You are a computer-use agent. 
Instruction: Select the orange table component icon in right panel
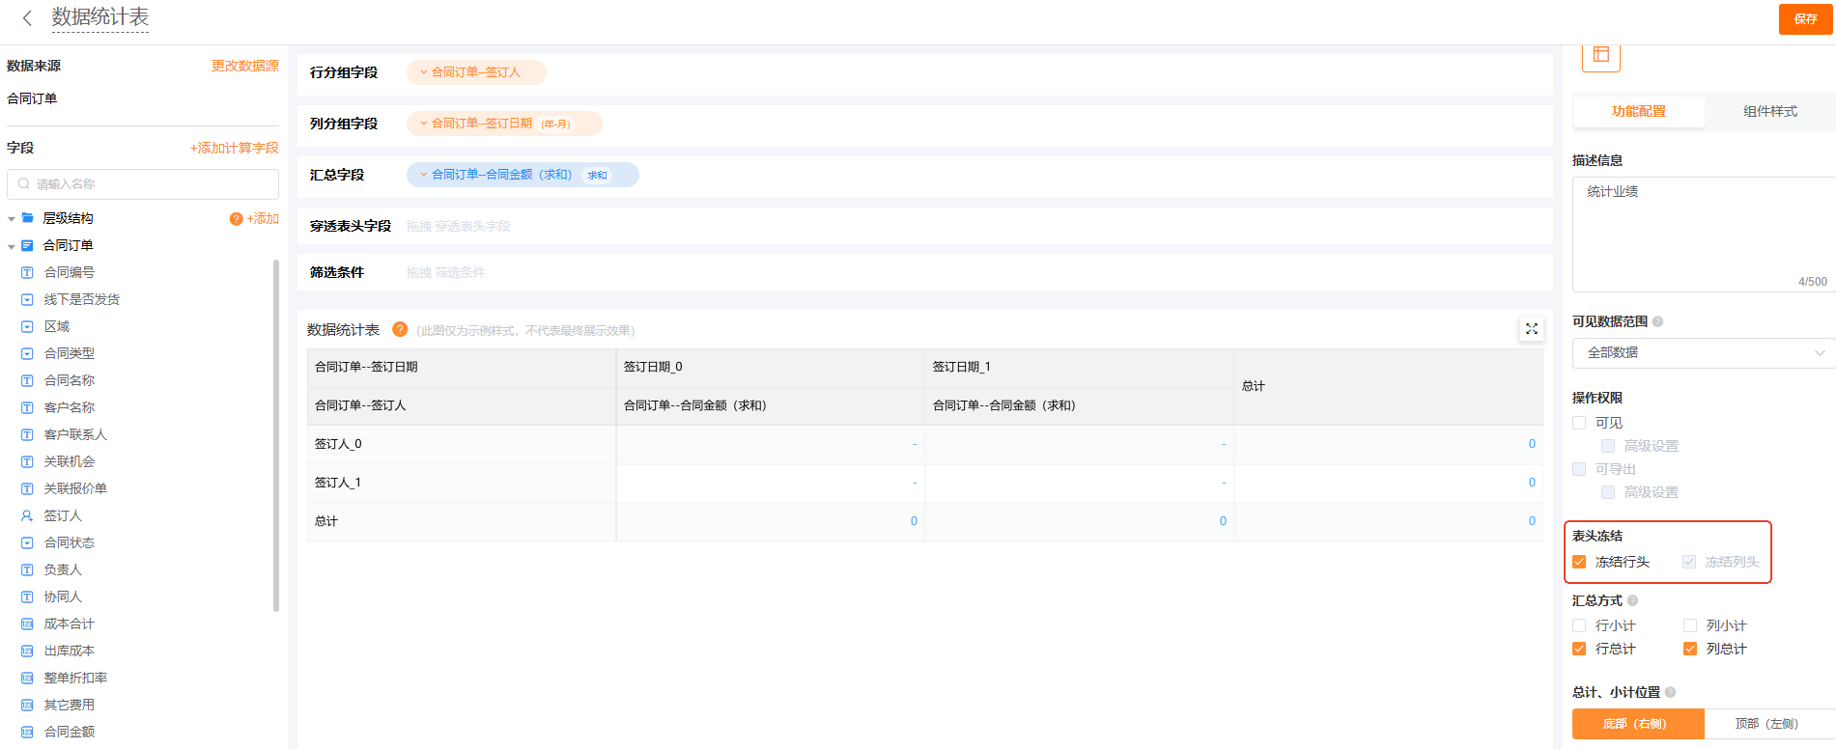coord(1600,55)
